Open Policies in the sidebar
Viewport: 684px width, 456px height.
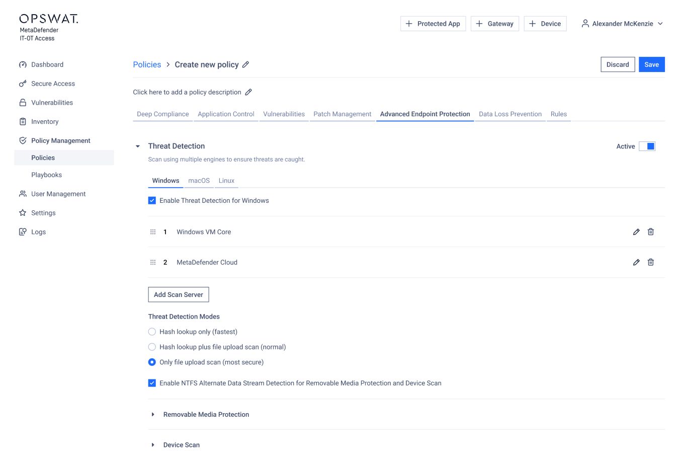(64, 158)
